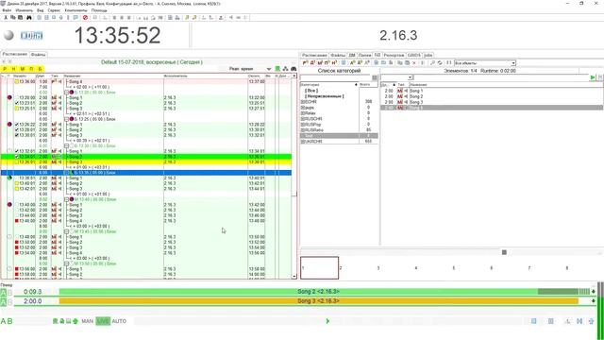The image size is (604, 340).
Task: Open the objects filter dropdown in database toolbar
Action: 513,63
